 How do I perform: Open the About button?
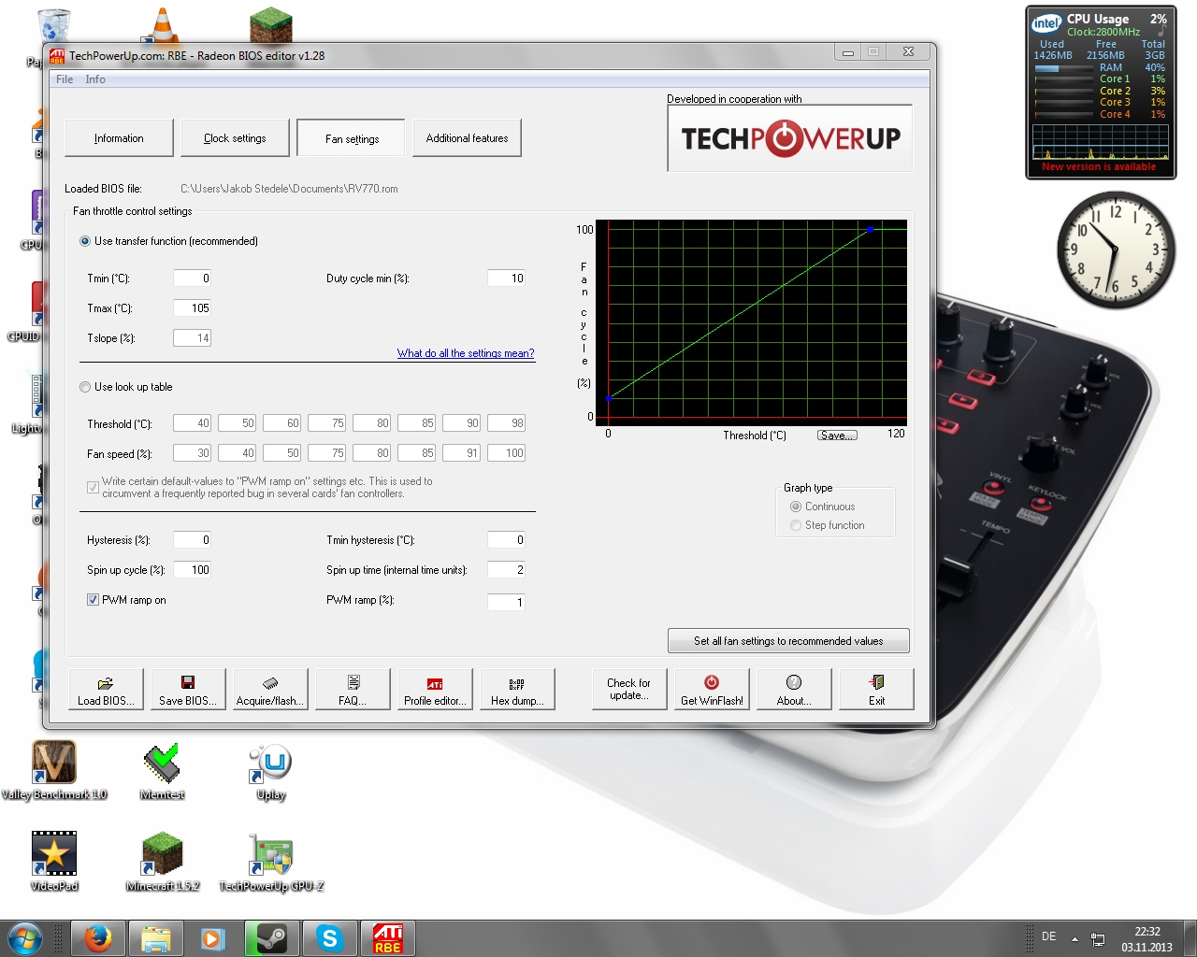(x=794, y=690)
